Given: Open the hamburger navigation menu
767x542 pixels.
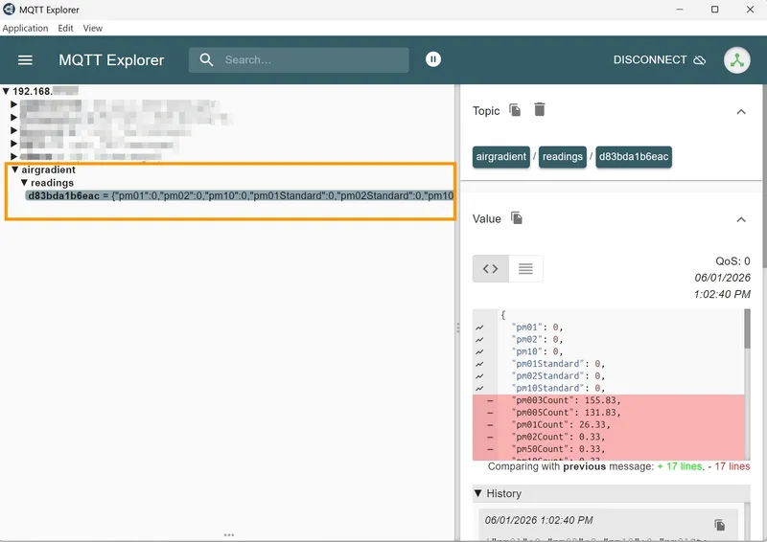Looking at the screenshot, I should [25, 59].
